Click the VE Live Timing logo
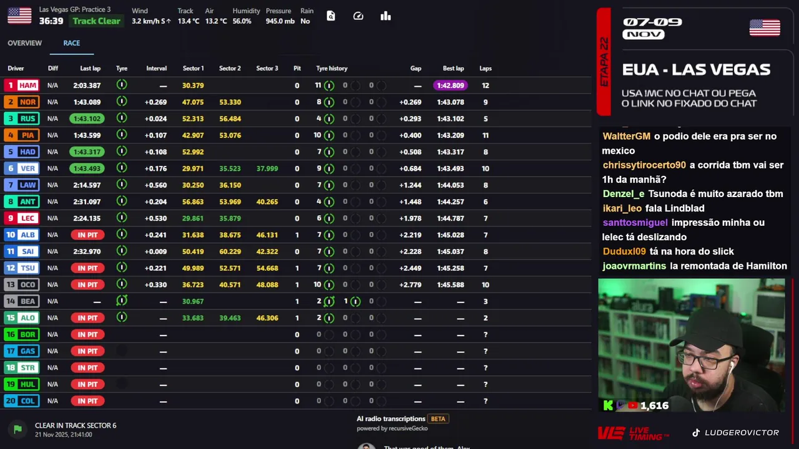 click(x=634, y=433)
